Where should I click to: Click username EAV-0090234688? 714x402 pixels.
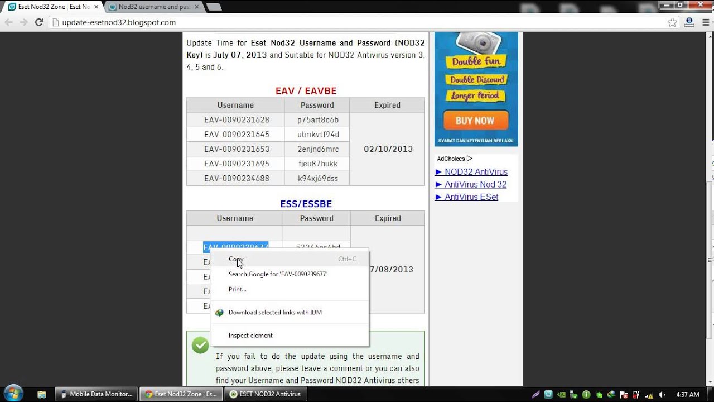tap(237, 179)
